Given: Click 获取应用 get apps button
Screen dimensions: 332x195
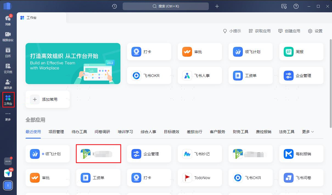Looking at the screenshot, I should [x=260, y=31].
